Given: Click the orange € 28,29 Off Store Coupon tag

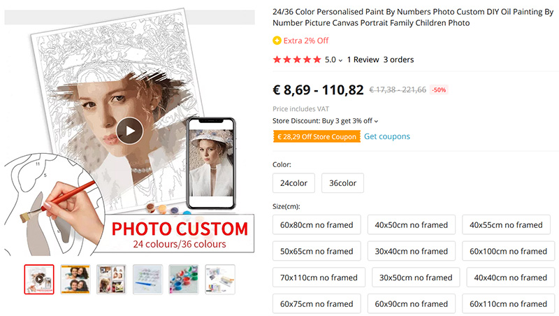Looking at the screenshot, I should 316,136.
